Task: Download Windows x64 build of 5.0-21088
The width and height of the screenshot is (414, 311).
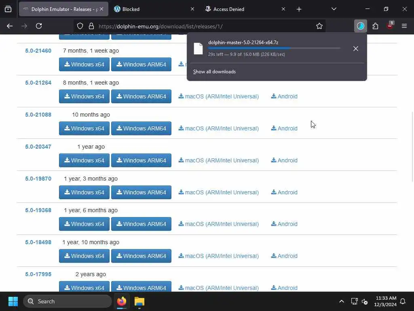Action: coord(84,128)
